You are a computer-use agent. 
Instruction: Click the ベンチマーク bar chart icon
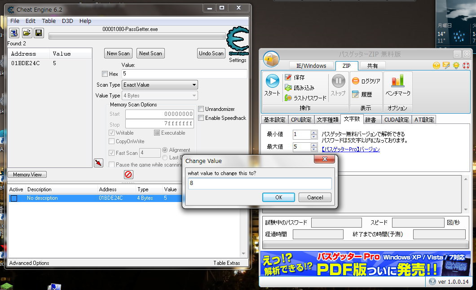[x=398, y=81]
